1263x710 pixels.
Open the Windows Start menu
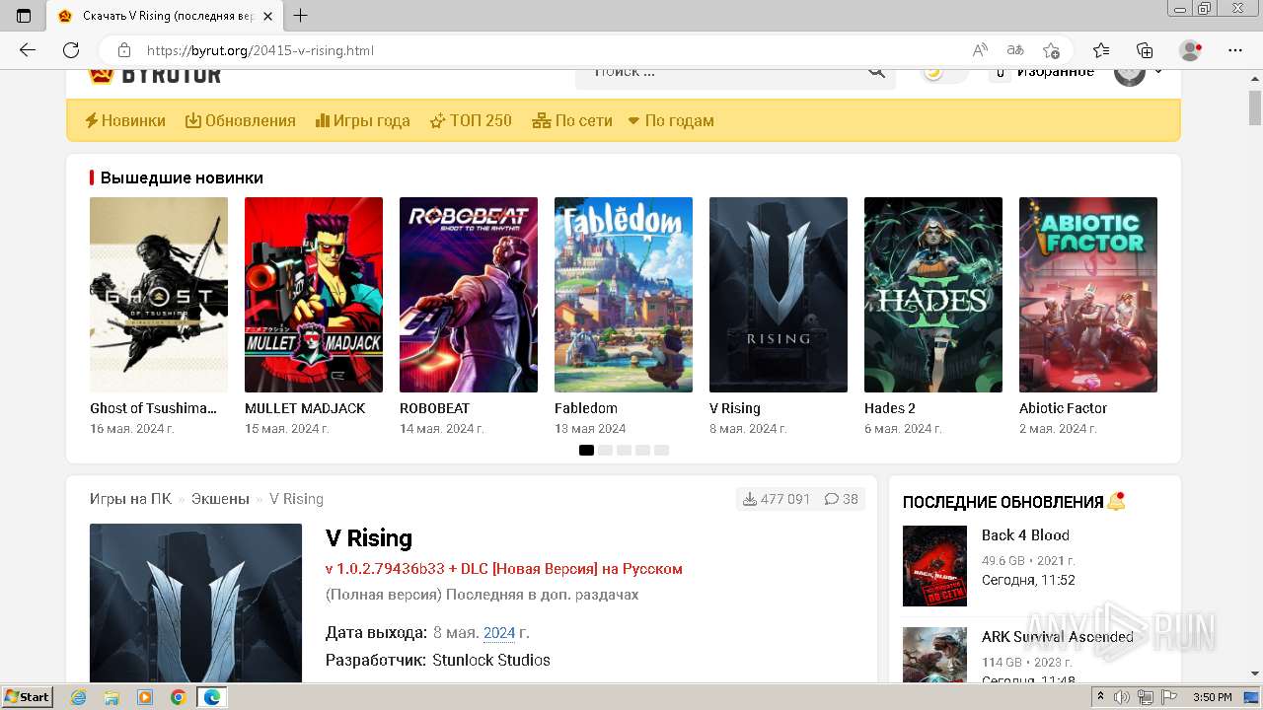coord(27,697)
